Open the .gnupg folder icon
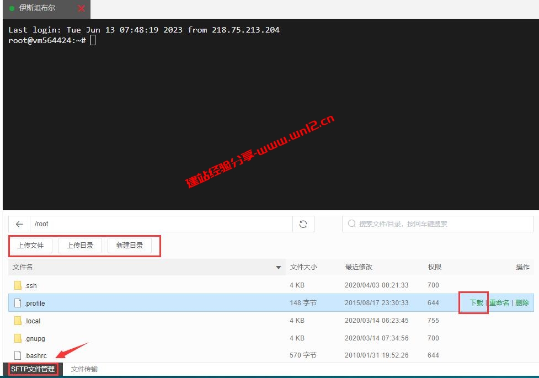Image resolution: width=539 pixels, height=378 pixels. tap(18, 338)
